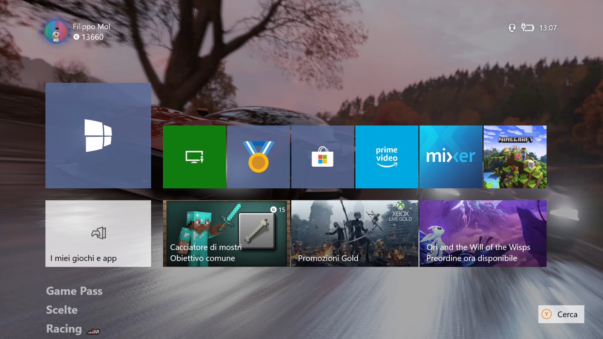Click the 13660 gamerscore value
Viewport: 603px width, 339px height.
click(92, 37)
